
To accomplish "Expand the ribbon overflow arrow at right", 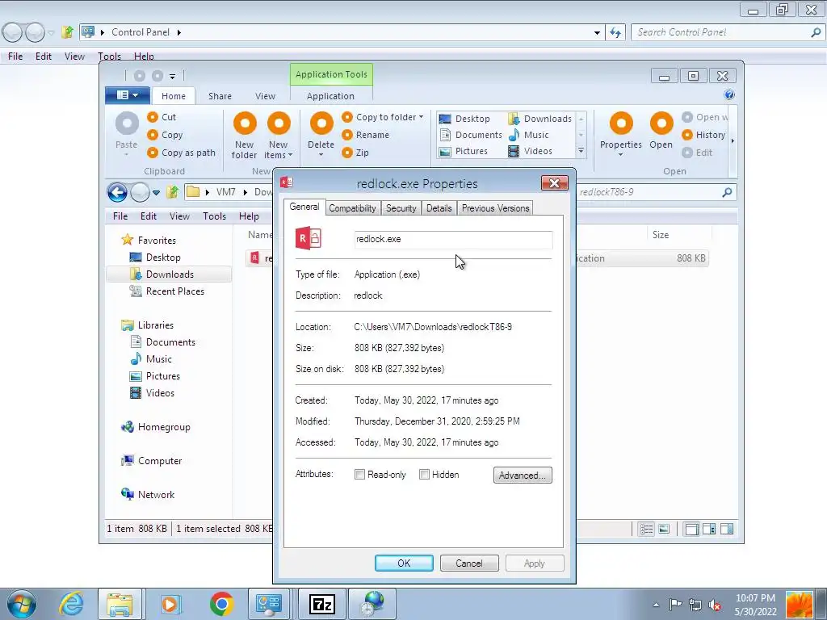I will tap(733, 140).
